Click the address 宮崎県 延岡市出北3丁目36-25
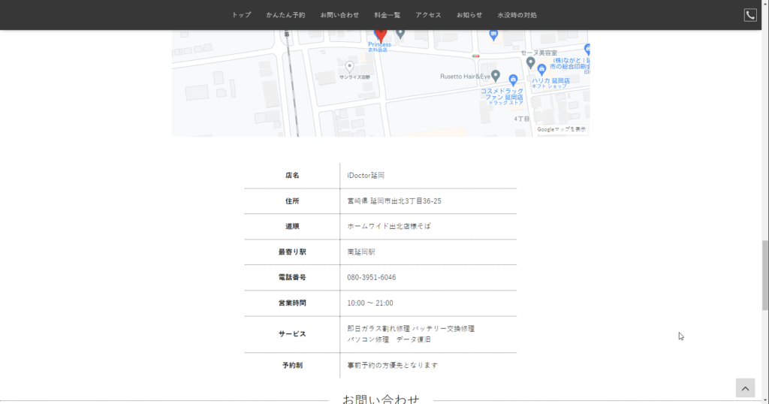 point(394,201)
